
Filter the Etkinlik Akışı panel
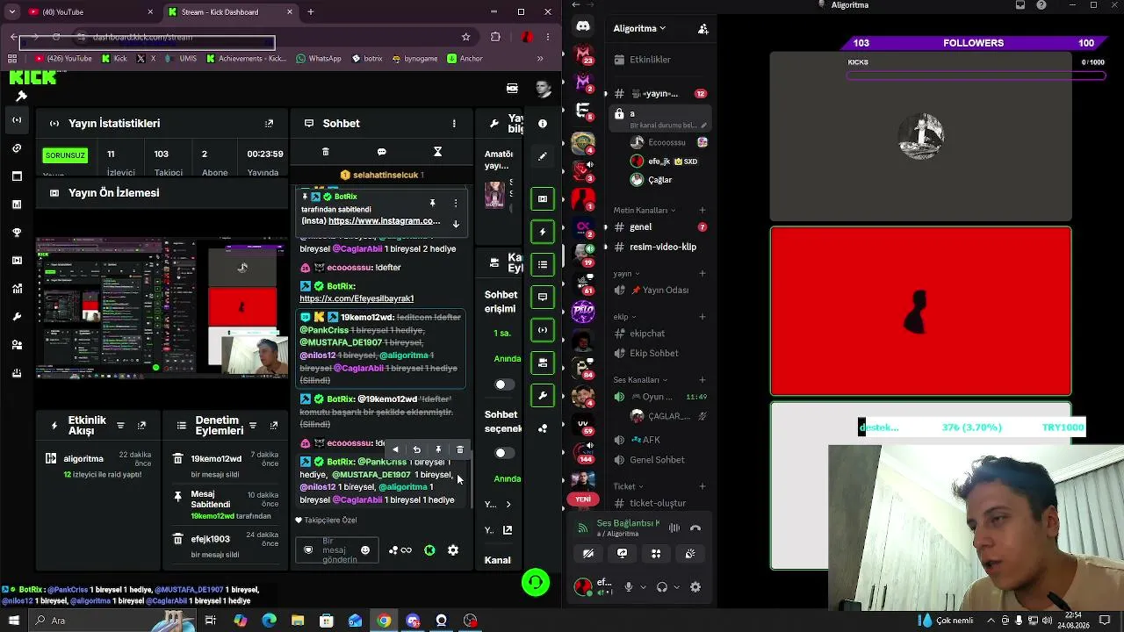[120, 426]
